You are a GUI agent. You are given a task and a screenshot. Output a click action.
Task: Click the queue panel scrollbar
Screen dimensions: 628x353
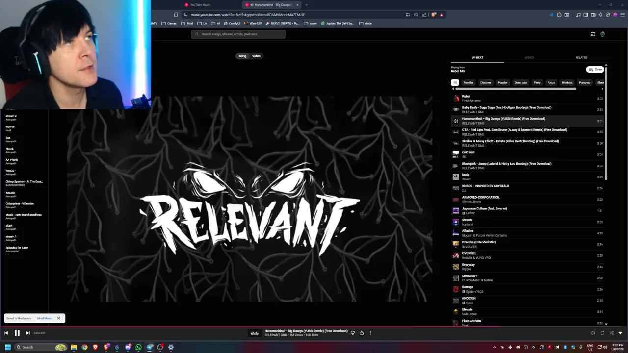click(606, 123)
